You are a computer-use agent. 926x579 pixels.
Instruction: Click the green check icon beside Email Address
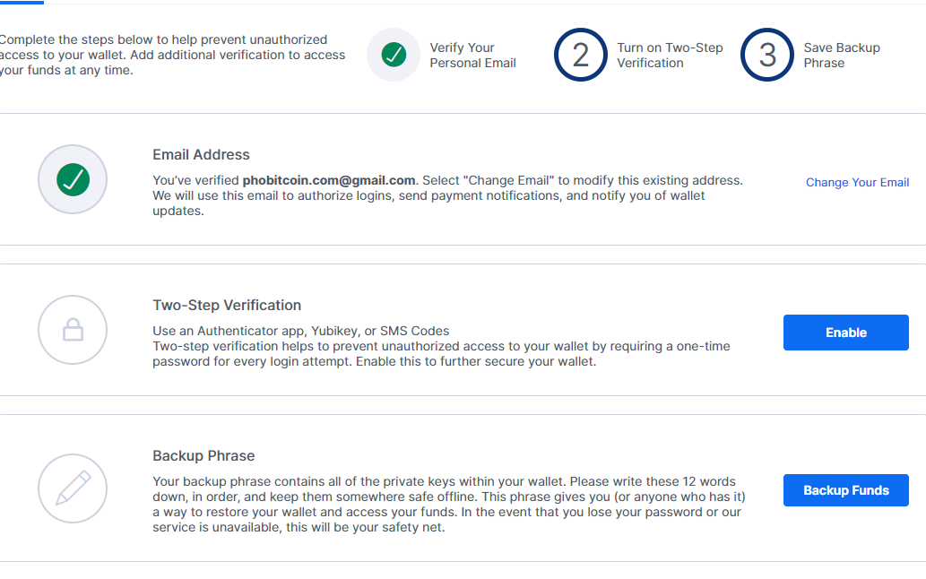pyautogui.click(x=73, y=180)
